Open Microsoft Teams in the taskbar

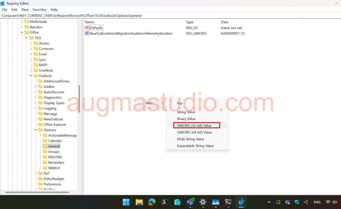(190, 202)
